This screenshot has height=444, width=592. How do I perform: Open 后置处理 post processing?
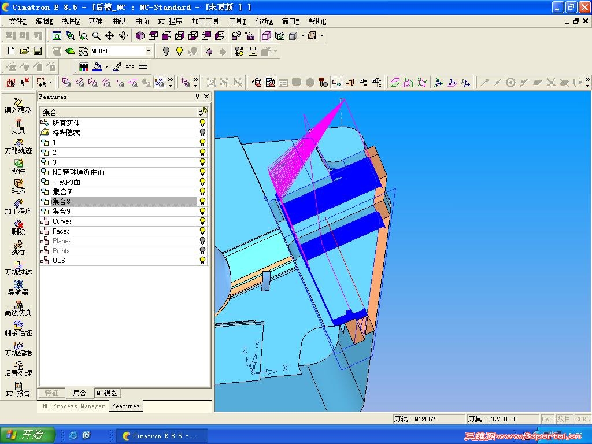[x=18, y=368]
